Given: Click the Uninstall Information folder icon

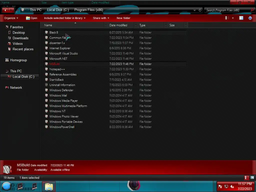Looking at the screenshot, I should point(46,85).
